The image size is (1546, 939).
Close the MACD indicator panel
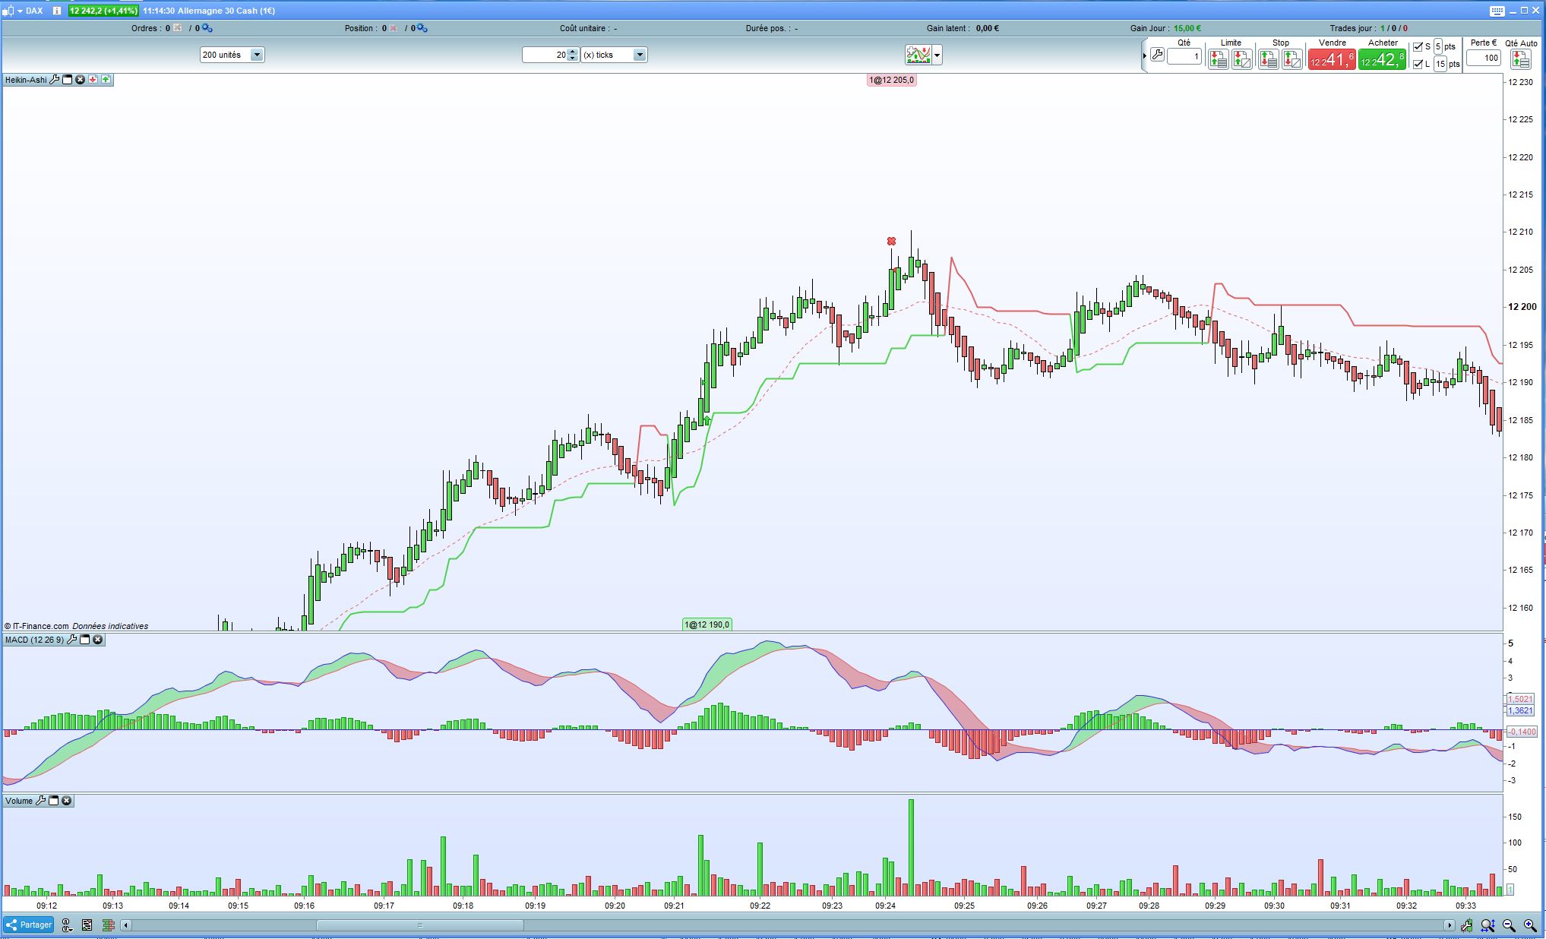click(97, 640)
